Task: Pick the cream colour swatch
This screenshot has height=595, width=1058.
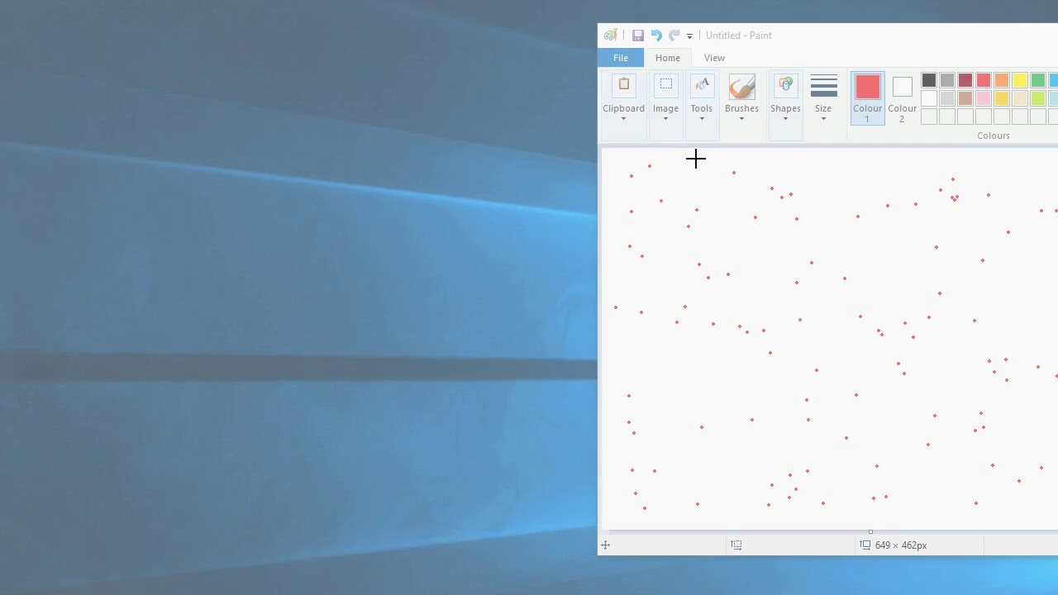Action: coord(1020,98)
